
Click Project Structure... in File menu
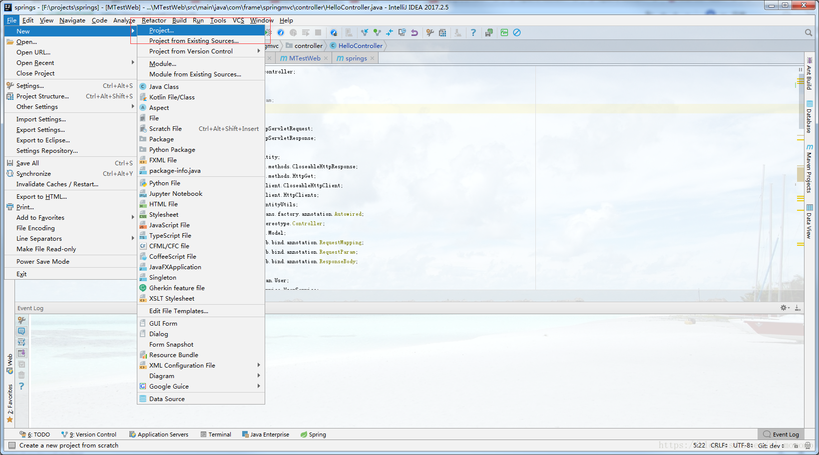(70, 96)
